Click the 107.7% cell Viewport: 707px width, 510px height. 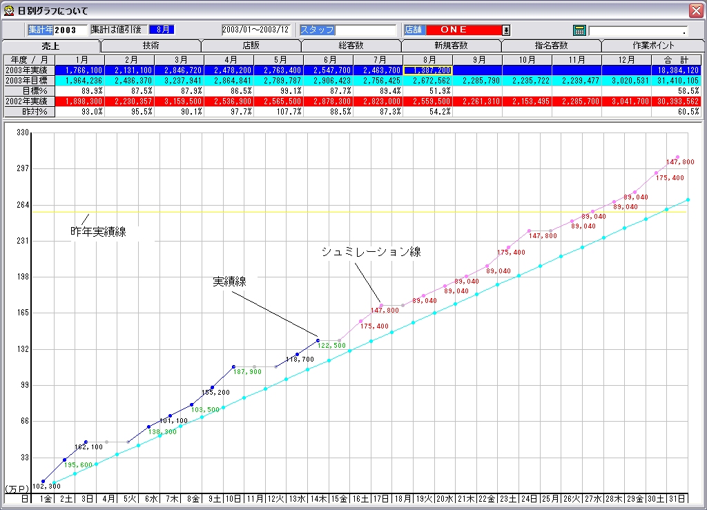pyautogui.click(x=279, y=112)
